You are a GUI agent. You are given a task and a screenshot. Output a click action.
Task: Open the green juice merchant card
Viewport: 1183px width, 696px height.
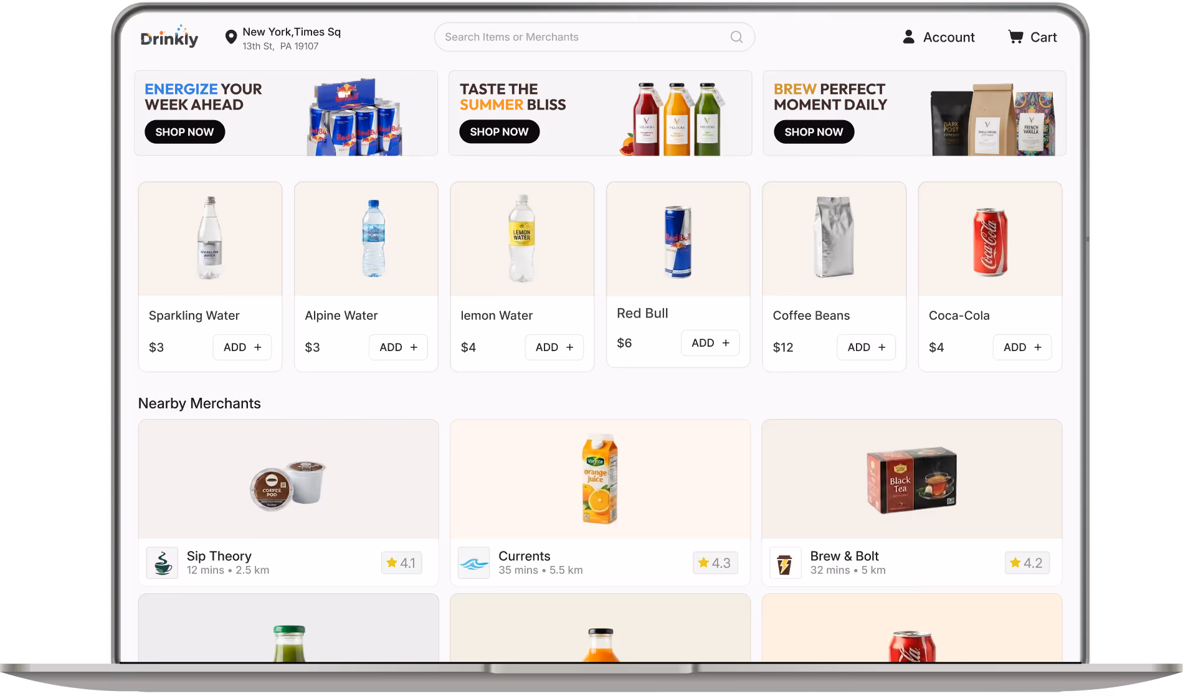point(288,628)
